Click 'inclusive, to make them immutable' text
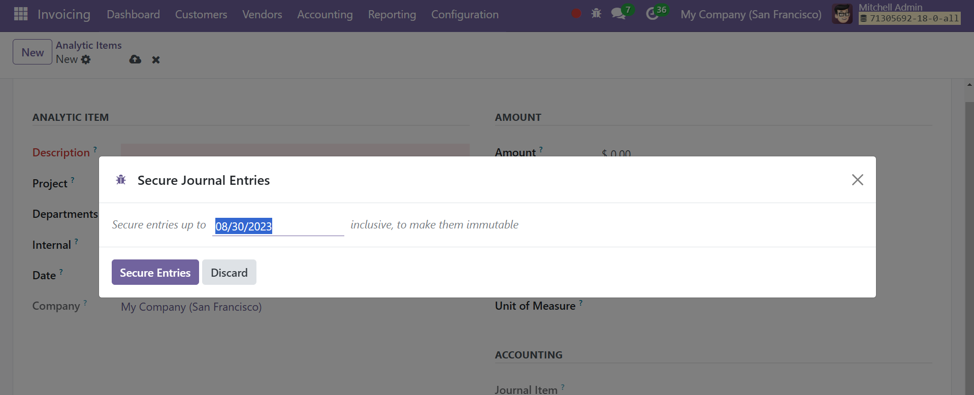 click(434, 224)
